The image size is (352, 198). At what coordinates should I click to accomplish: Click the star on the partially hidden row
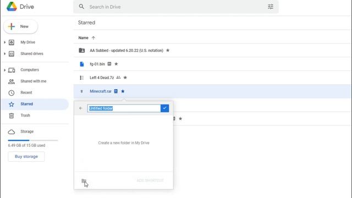pyautogui.click(x=180, y=119)
